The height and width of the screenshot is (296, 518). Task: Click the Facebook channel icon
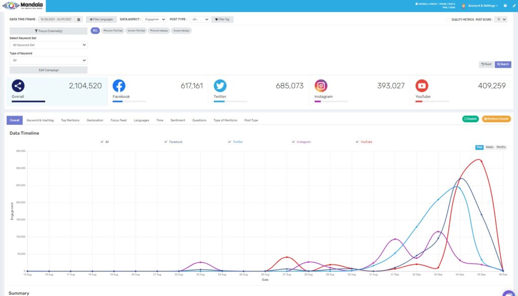119,85
